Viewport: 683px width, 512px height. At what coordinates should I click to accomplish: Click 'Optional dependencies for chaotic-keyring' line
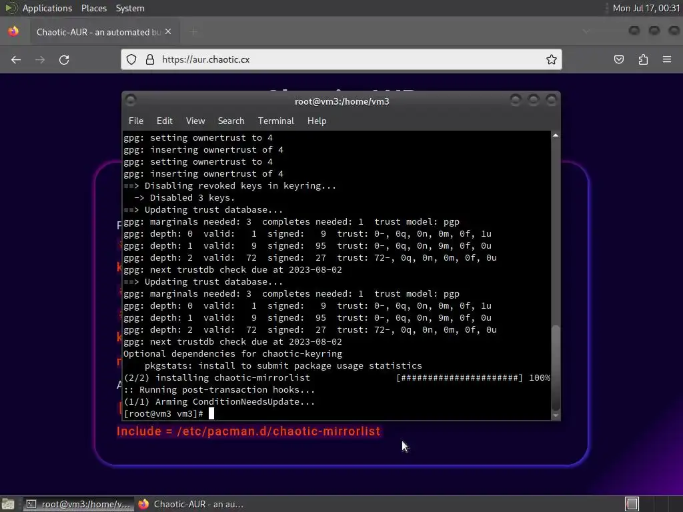click(233, 353)
